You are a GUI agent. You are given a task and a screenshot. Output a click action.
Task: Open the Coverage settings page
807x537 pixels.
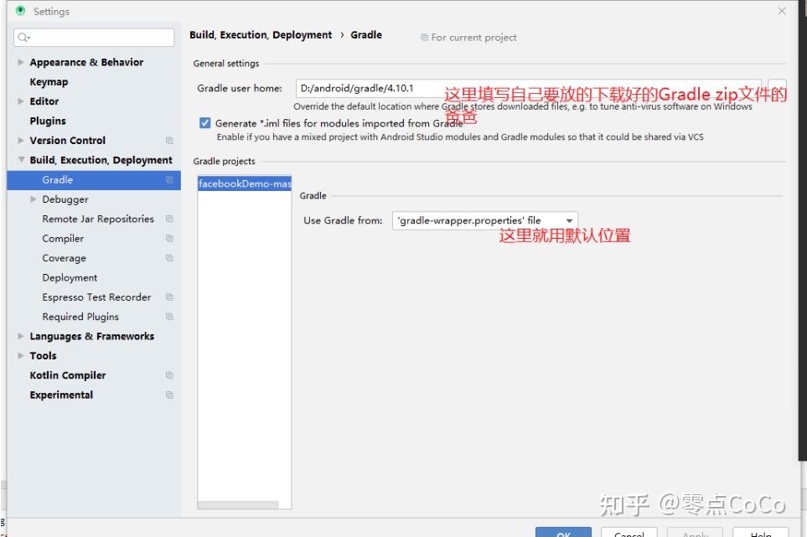pos(64,258)
